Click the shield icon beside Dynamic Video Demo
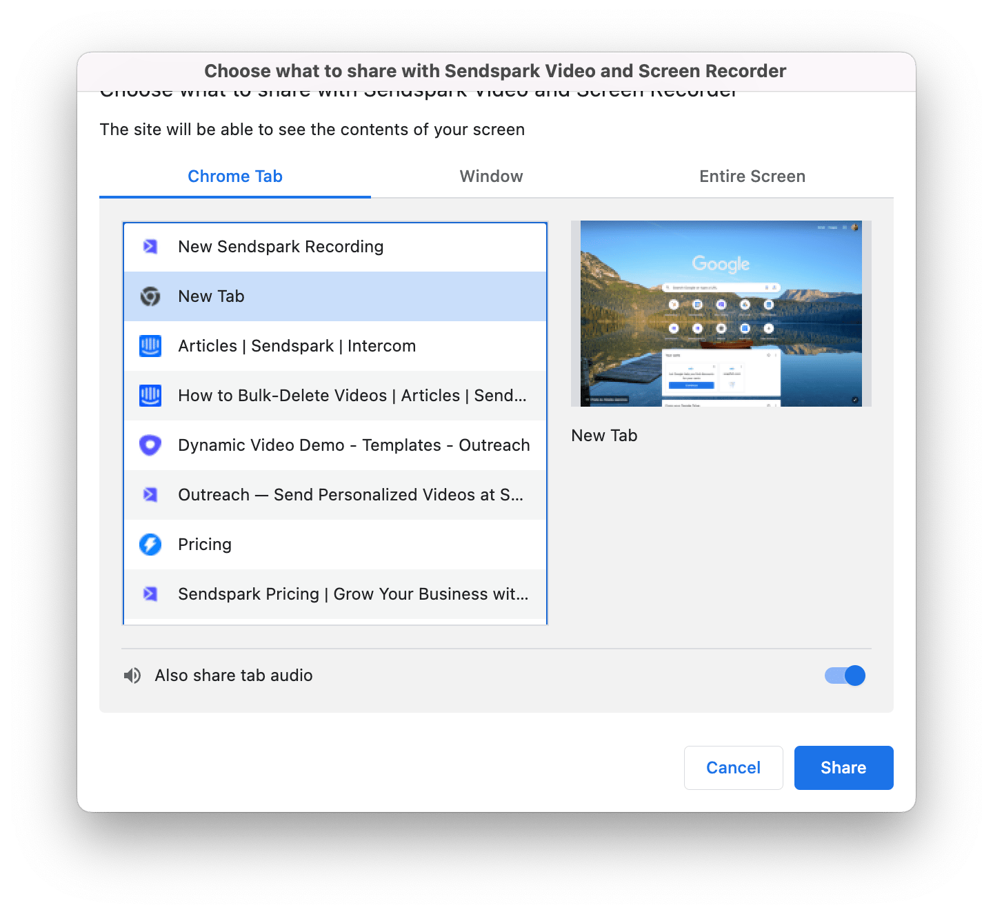This screenshot has height=914, width=993. pyautogui.click(x=150, y=445)
